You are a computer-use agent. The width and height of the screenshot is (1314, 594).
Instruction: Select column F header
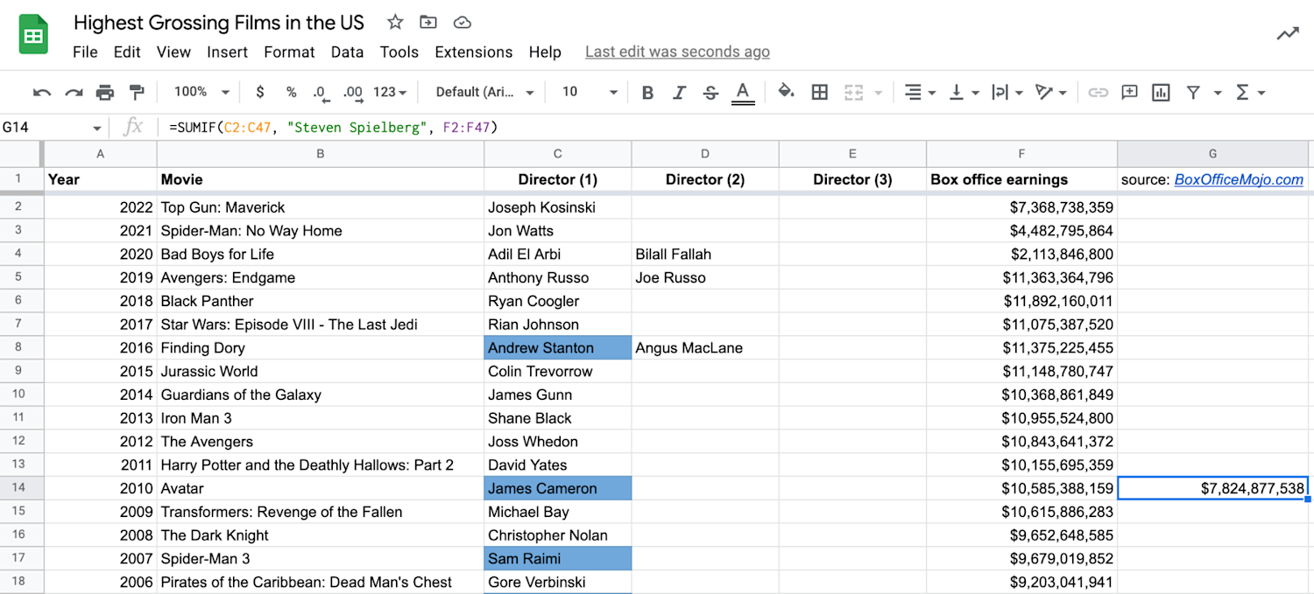pos(1021,154)
